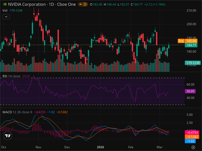202x151 pixels.
Task: Click the NVIDIA Corporation symbol title
Action: coord(27,4)
